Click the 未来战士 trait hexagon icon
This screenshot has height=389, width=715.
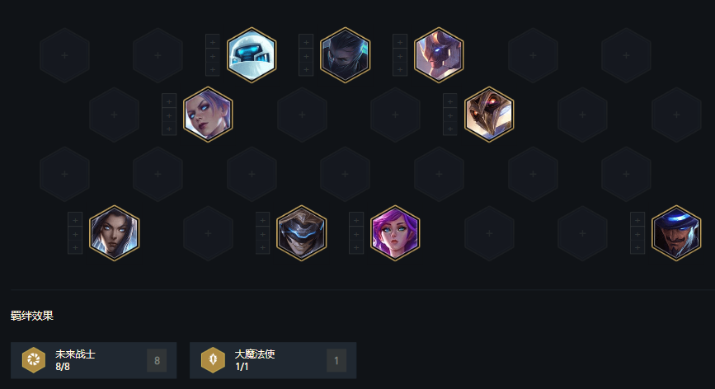pyautogui.click(x=34, y=360)
